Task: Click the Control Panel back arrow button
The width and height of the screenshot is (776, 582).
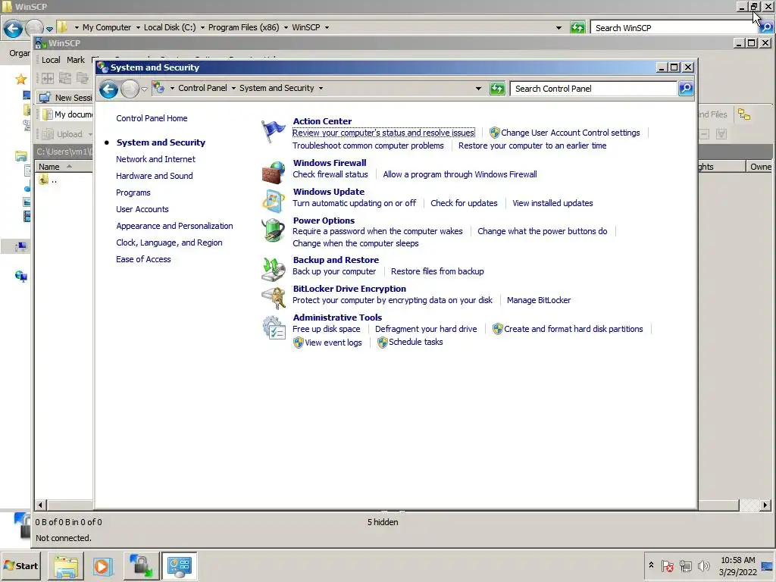Action: [x=108, y=89]
